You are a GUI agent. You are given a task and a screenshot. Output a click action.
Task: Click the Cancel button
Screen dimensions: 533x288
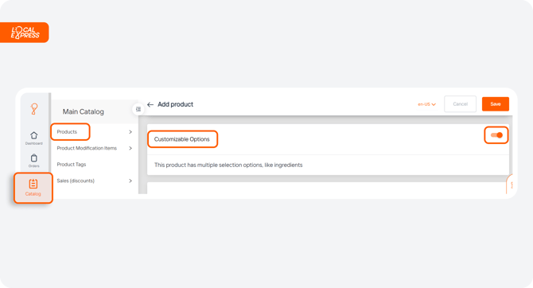[x=461, y=104]
